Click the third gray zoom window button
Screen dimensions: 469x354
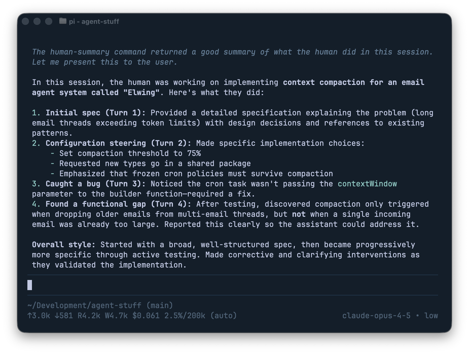(x=49, y=21)
